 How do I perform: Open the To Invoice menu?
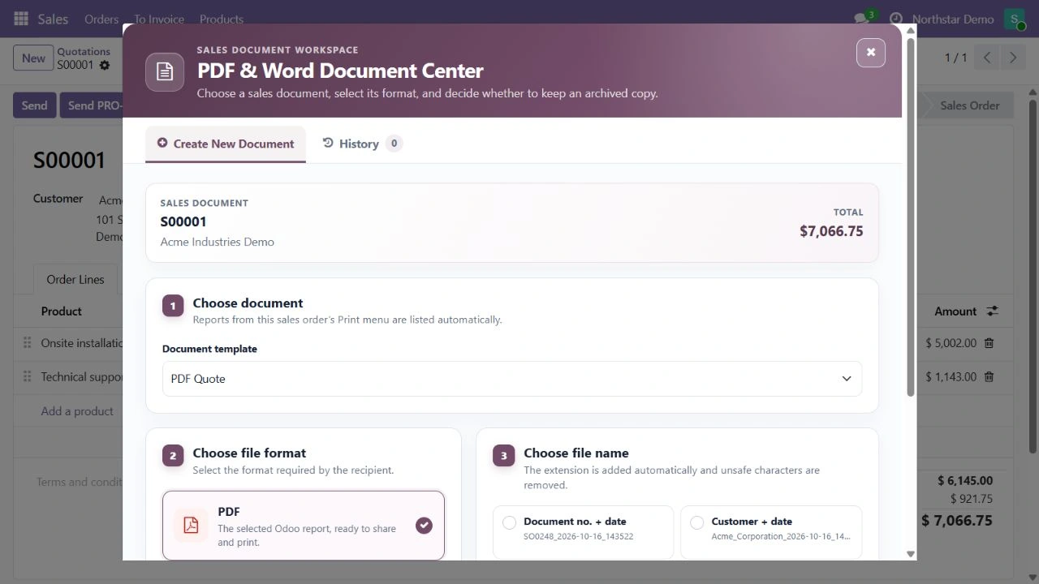click(x=159, y=19)
